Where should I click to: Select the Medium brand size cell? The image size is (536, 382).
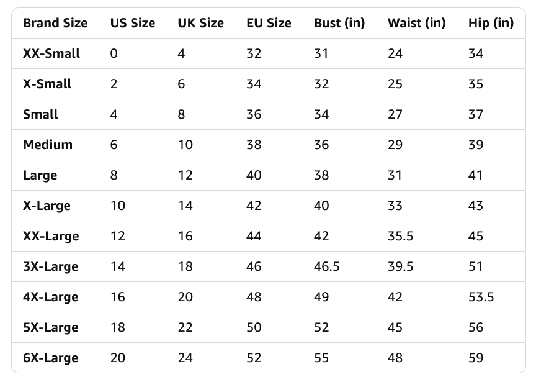tap(48, 145)
